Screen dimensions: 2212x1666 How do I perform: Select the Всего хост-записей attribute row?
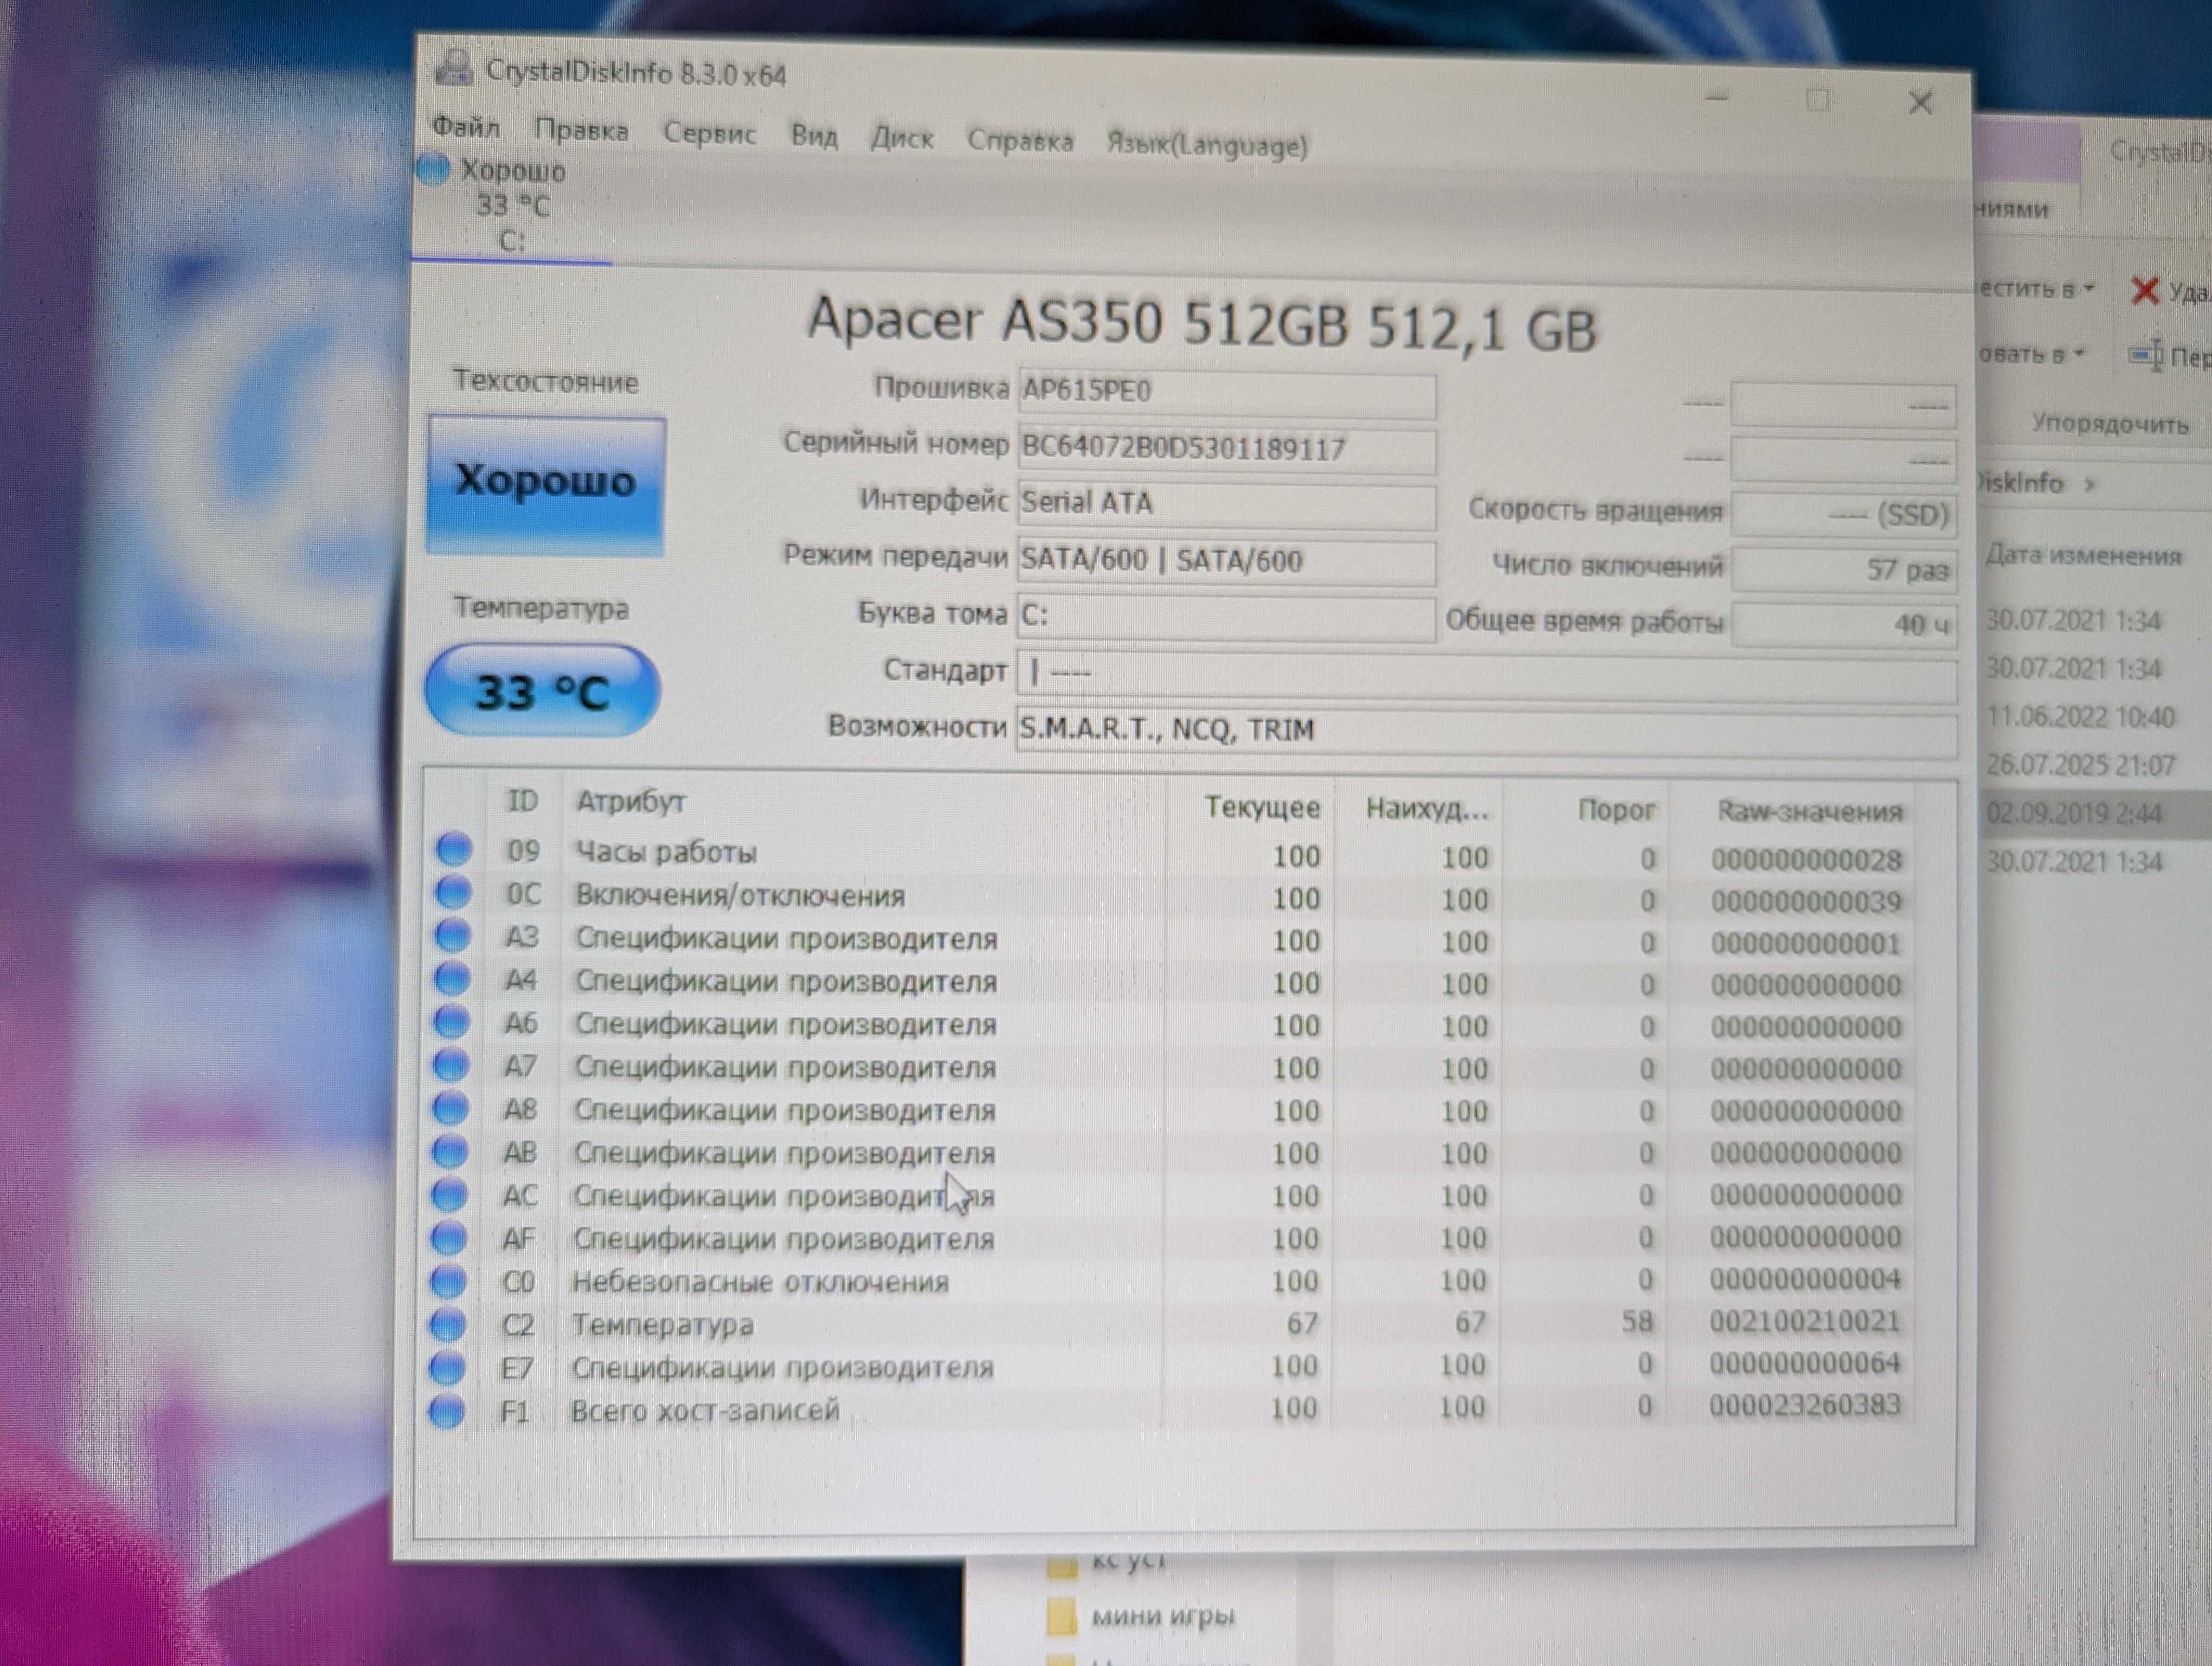click(x=1171, y=1409)
